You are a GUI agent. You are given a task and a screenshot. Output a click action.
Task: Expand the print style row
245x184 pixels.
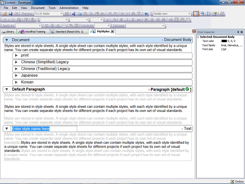16,55
